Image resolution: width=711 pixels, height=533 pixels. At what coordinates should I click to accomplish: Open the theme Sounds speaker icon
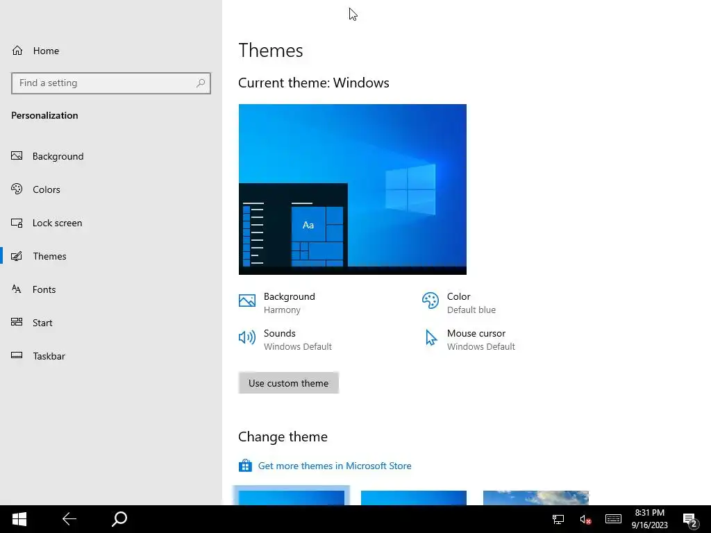(247, 337)
